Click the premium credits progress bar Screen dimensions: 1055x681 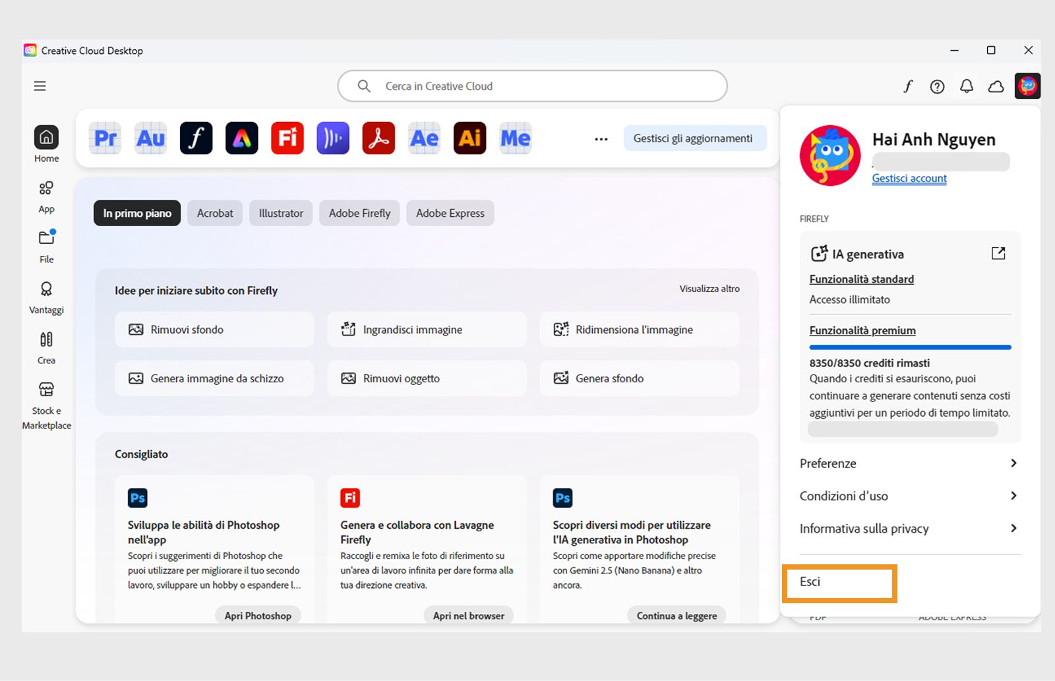click(x=910, y=347)
